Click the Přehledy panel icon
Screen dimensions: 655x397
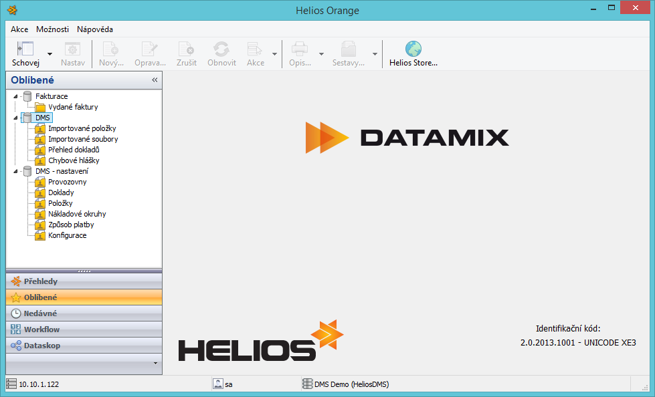pyautogui.click(x=16, y=281)
